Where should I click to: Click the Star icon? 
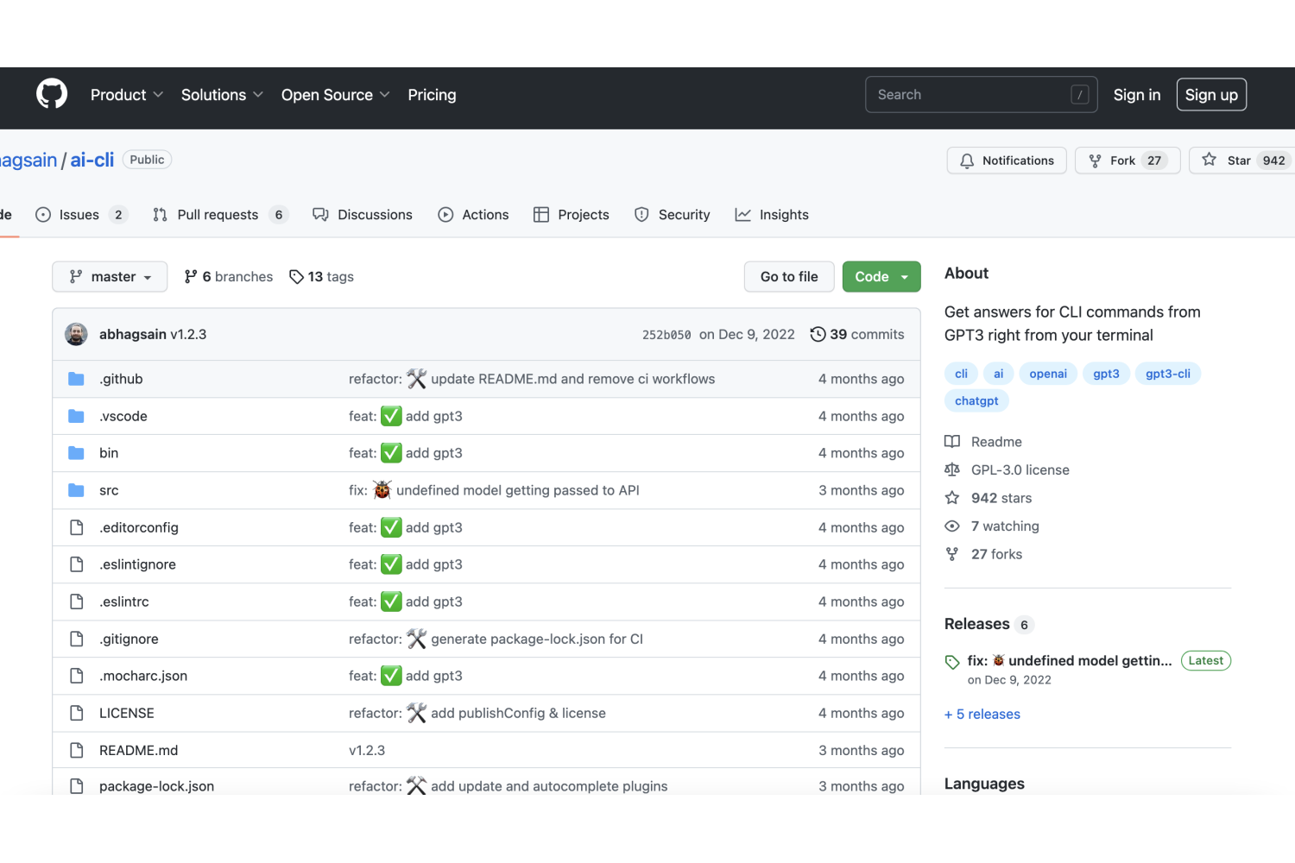(x=1209, y=160)
